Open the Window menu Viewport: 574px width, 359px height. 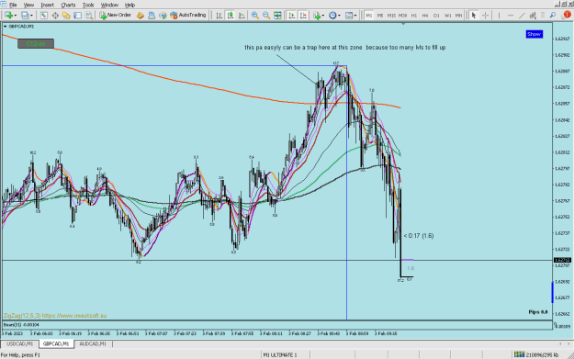[x=109, y=5]
